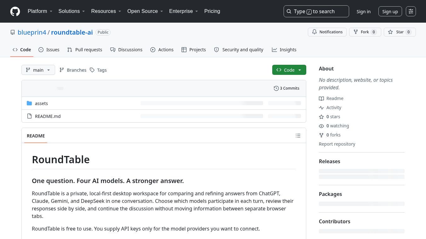
Task: Expand the Resources menu
Action: pos(106,11)
